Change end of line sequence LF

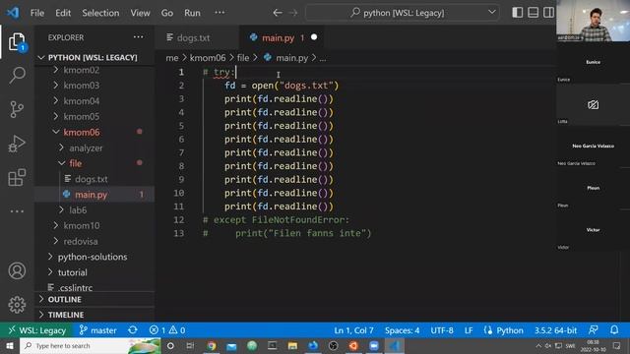(469, 330)
